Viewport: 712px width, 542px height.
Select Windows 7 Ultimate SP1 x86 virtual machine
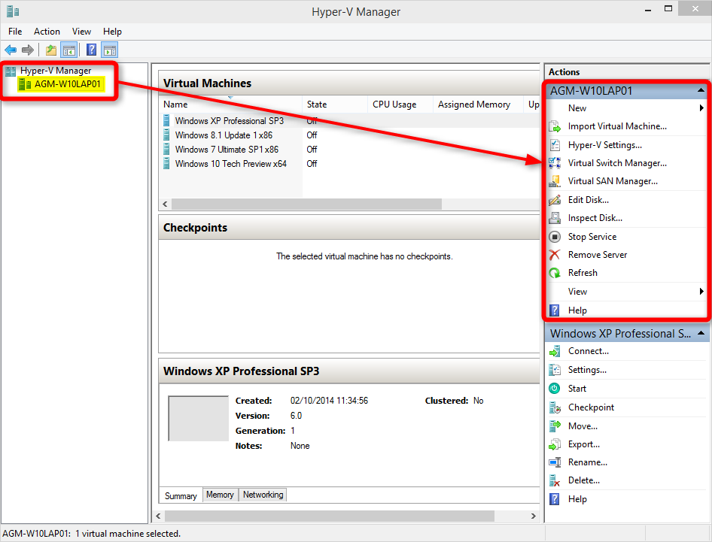pos(227,150)
